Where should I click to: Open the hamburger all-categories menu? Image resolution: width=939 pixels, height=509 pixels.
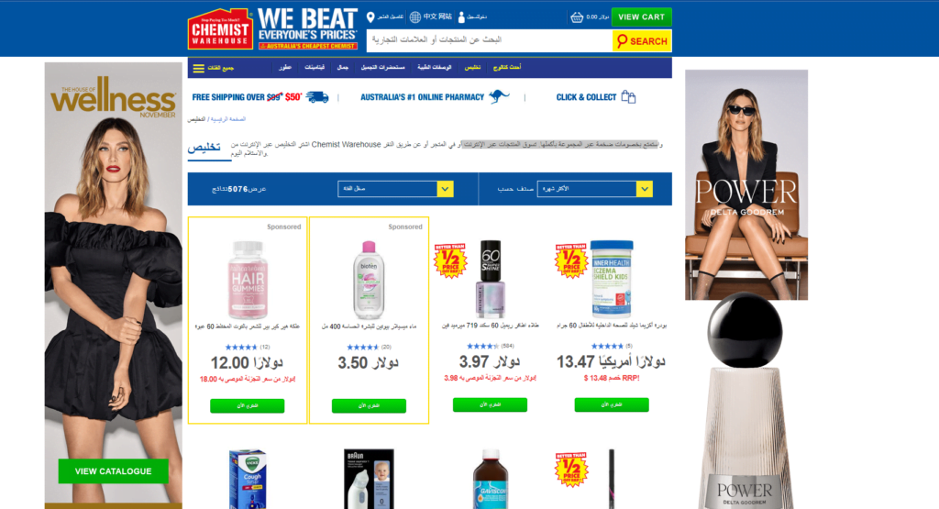tap(199, 68)
